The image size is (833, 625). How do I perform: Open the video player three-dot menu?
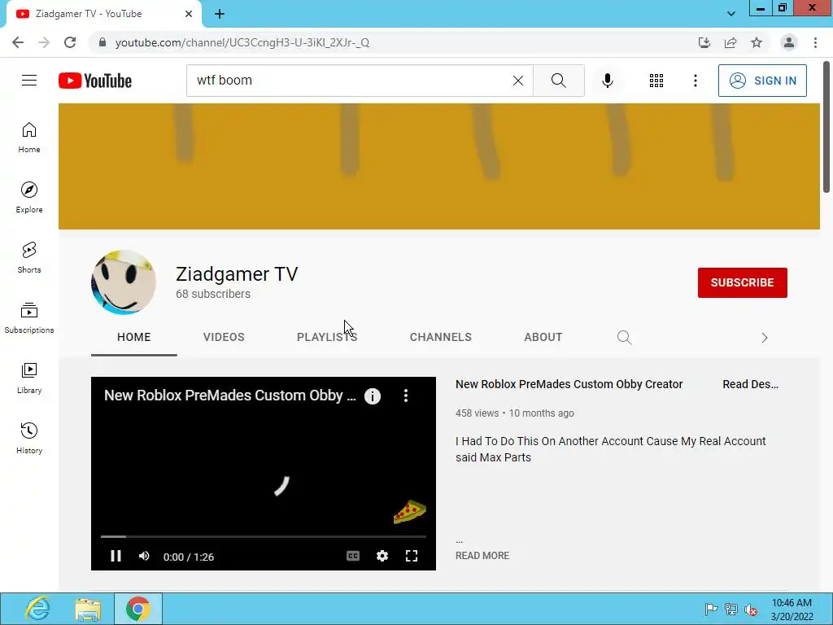coord(406,396)
